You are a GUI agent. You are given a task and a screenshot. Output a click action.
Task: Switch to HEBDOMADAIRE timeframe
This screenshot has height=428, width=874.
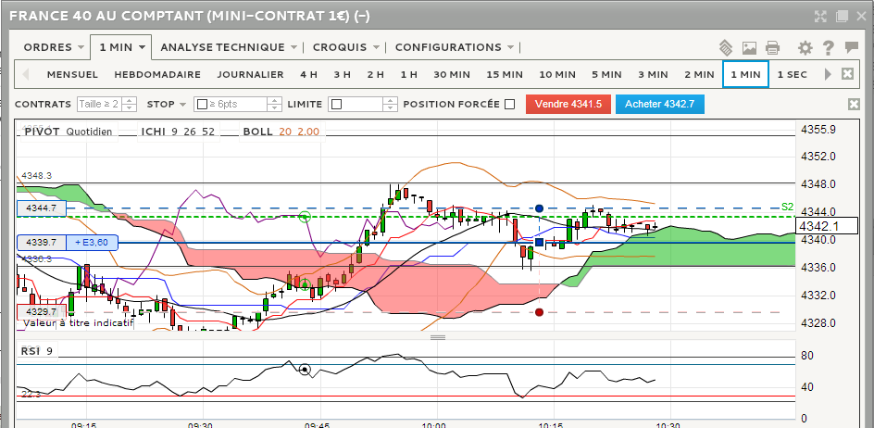(x=157, y=74)
